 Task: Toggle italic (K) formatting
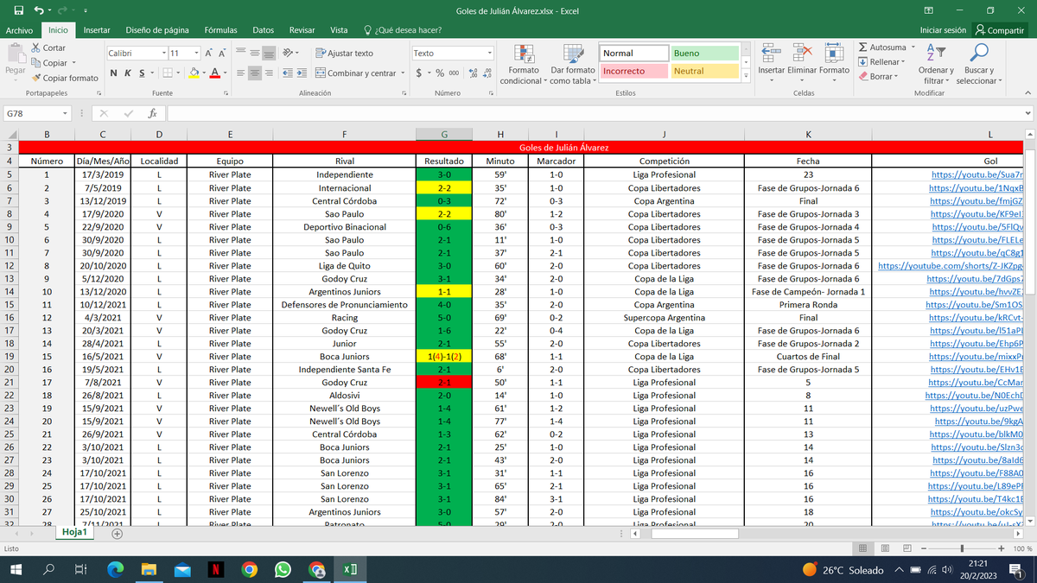[x=127, y=73]
